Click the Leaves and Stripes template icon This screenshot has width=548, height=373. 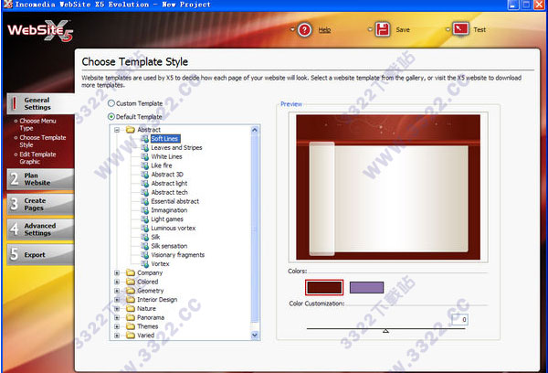144,147
